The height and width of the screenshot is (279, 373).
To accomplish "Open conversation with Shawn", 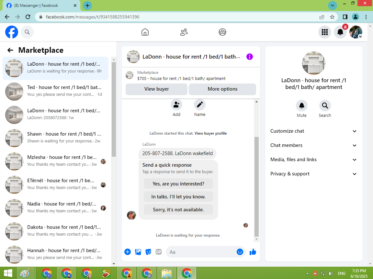I will pyautogui.click(x=55, y=138).
